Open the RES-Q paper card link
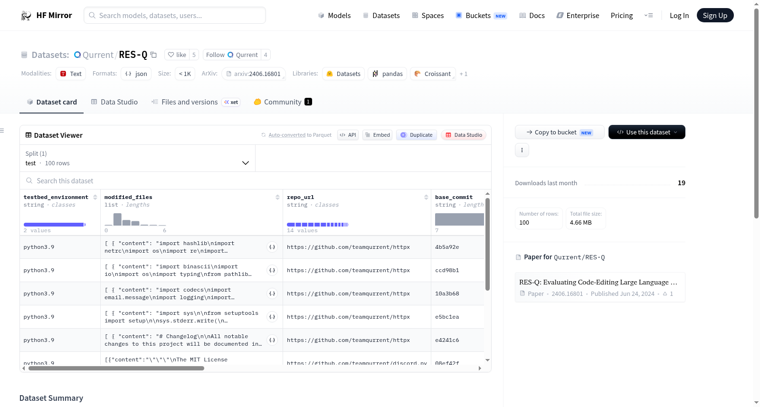Viewport: 760px width, 407px height. point(600,287)
